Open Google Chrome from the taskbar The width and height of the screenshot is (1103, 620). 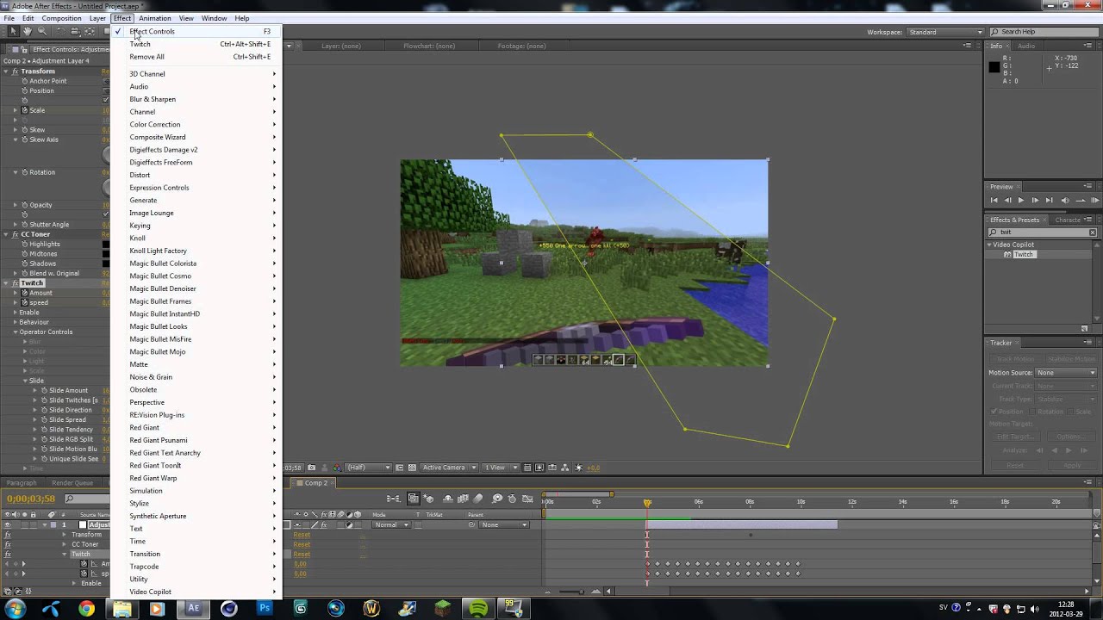point(86,608)
